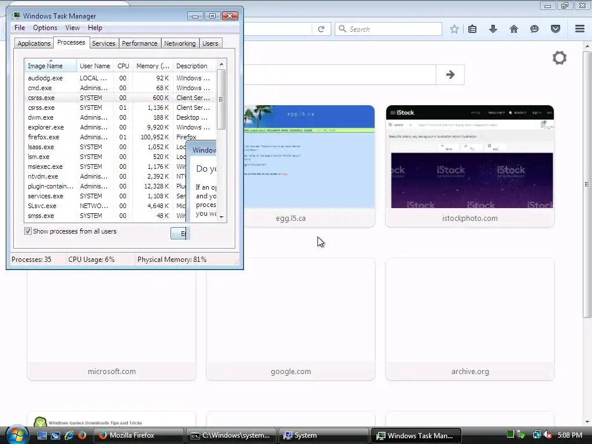Sort processes by Image Name column
The image size is (592, 444).
(x=50, y=66)
